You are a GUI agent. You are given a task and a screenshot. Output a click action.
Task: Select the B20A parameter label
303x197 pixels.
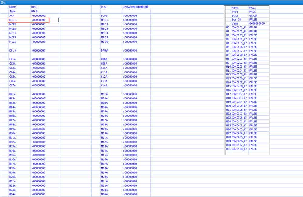(12, 177)
